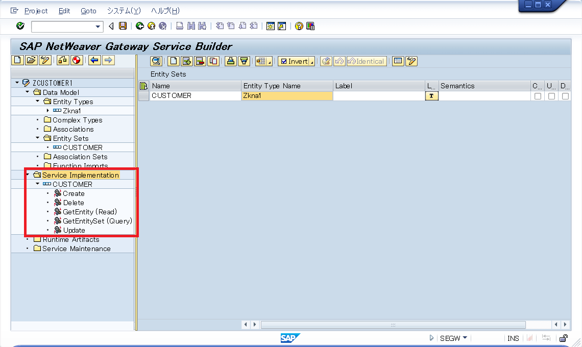Select the Runtime Artifacts folder
The height and width of the screenshot is (347, 582).
(x=71, y=239)
